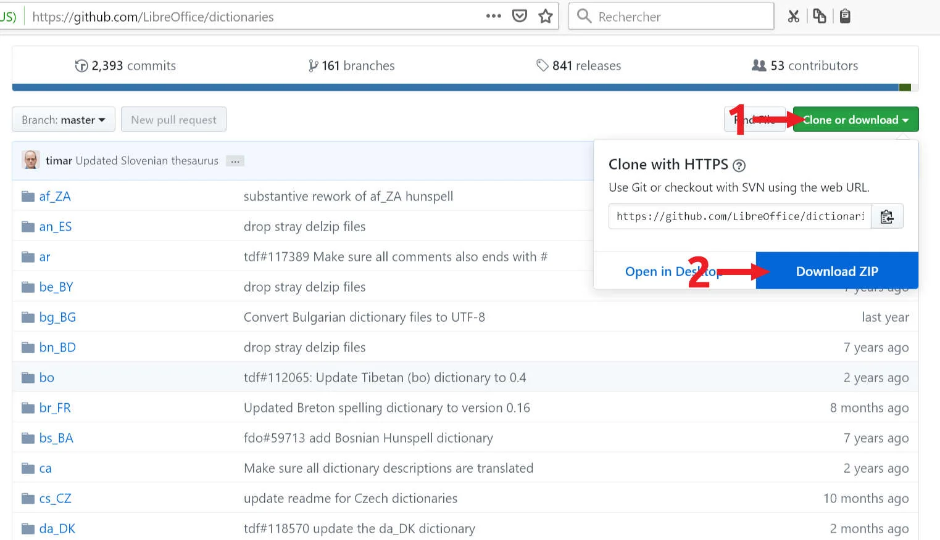Click the commits history icon
Screen dimensions: 940x540
pyautogui.click(x=81, y=66)
